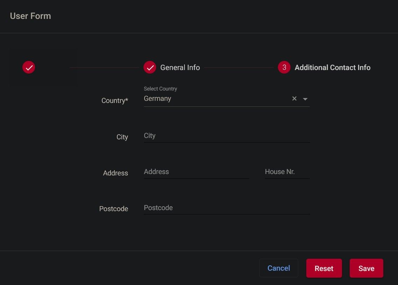This screenshot has width=398, height=285.
Task: Click the first completed step checkmark icon
Action: pyautogui.click(x=29, y=67)
